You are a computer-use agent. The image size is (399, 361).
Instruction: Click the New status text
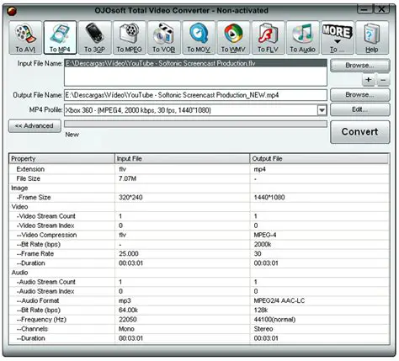pyautogui.click(x=72, y=135)
